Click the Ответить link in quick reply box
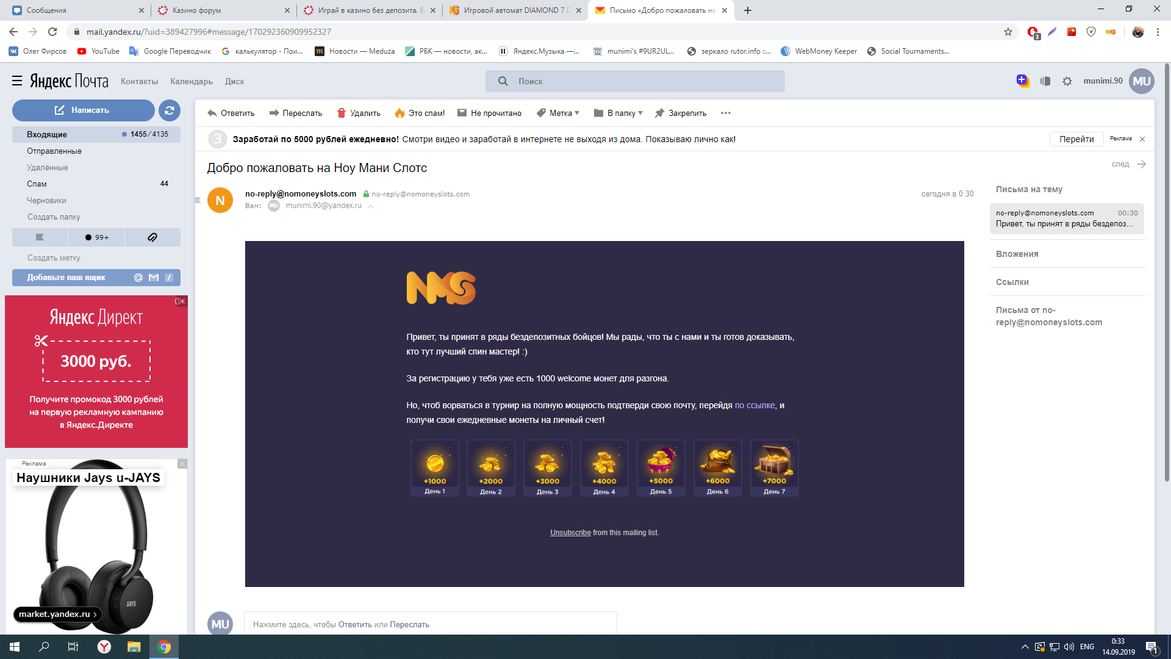The width and height of the screenshot is (1171, 659). [x=355, y=624]
